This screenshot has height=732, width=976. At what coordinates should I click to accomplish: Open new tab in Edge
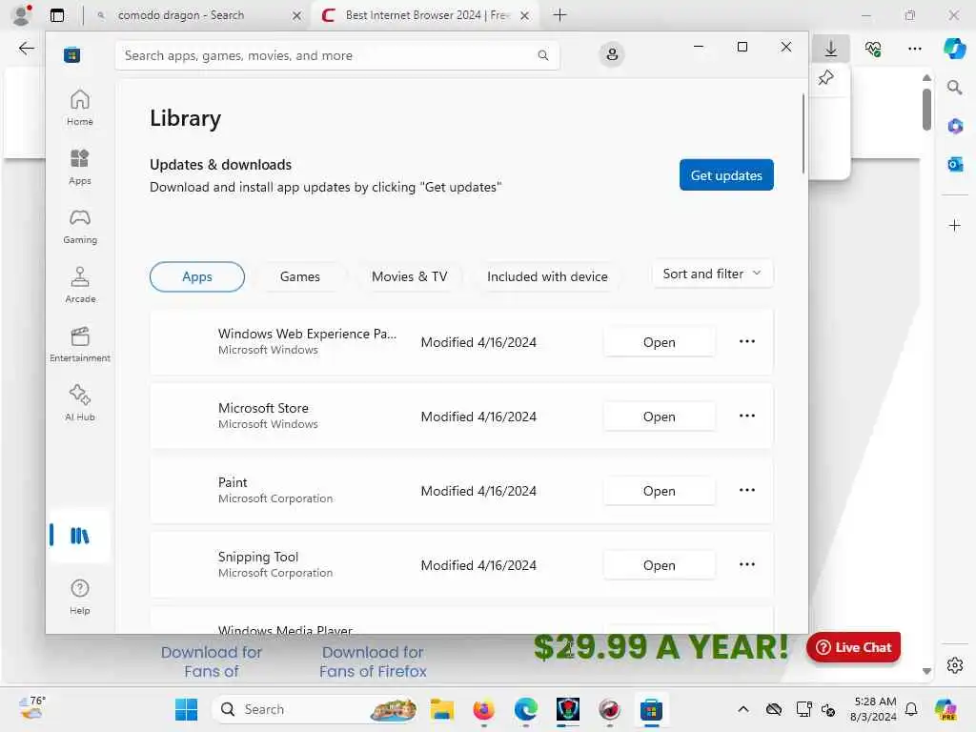pos(559,15)
